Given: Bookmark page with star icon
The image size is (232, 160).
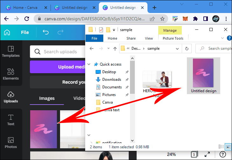Looking at the screenshot, I should click(x=162, y=19).
